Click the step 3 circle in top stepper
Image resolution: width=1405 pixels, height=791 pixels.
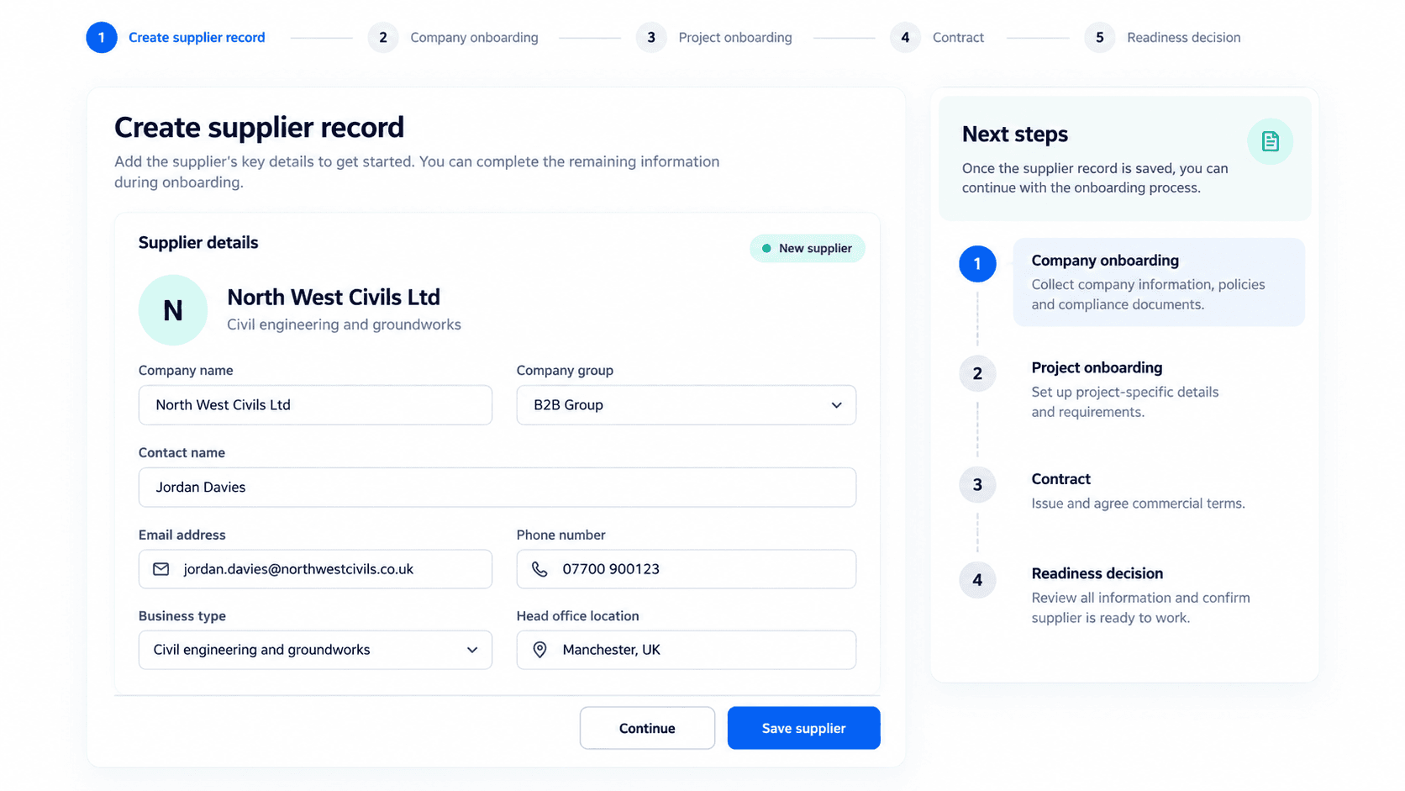[x=651, y=37]
